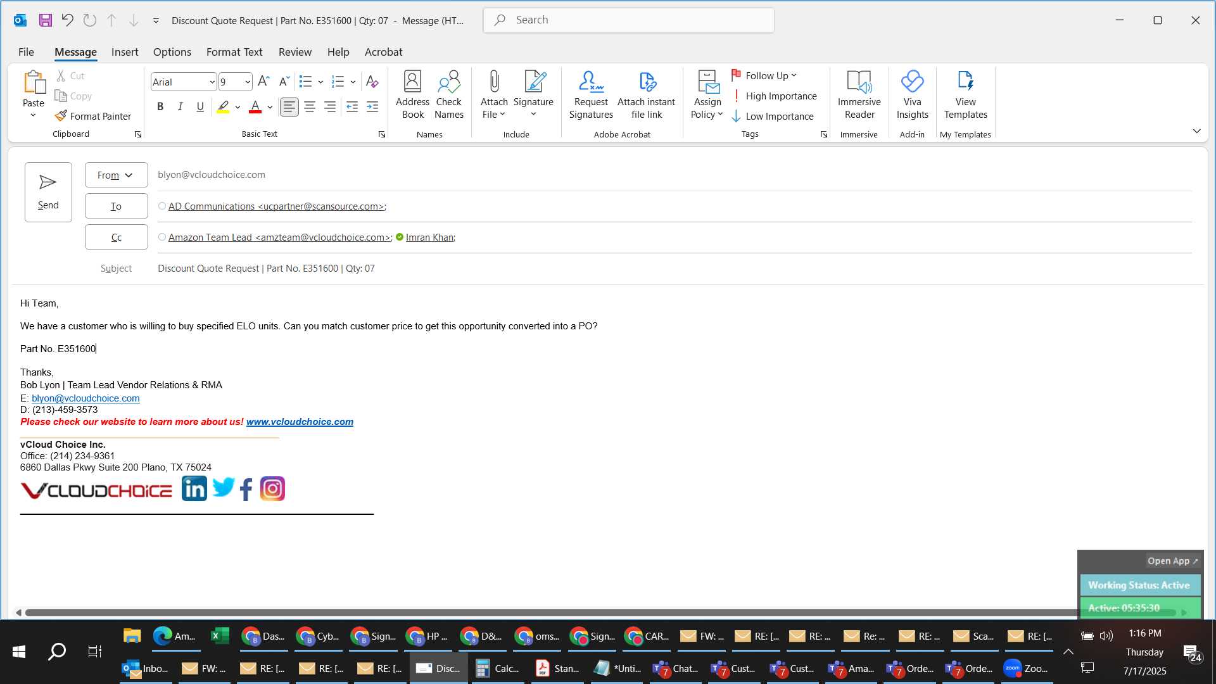Click the Cc recipients button
Viewport: 1216px width, 684px height.
pos(116,237)
